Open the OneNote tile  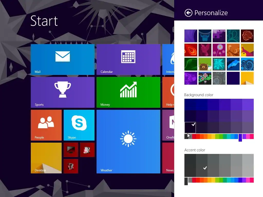click(168, 125)
